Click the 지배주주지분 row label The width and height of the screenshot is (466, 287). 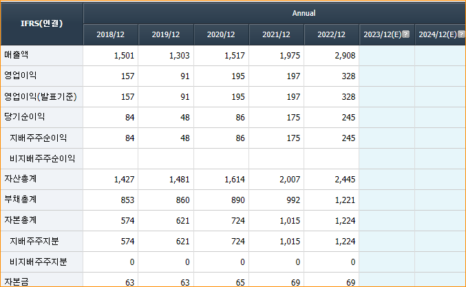[x=34, y=241]
